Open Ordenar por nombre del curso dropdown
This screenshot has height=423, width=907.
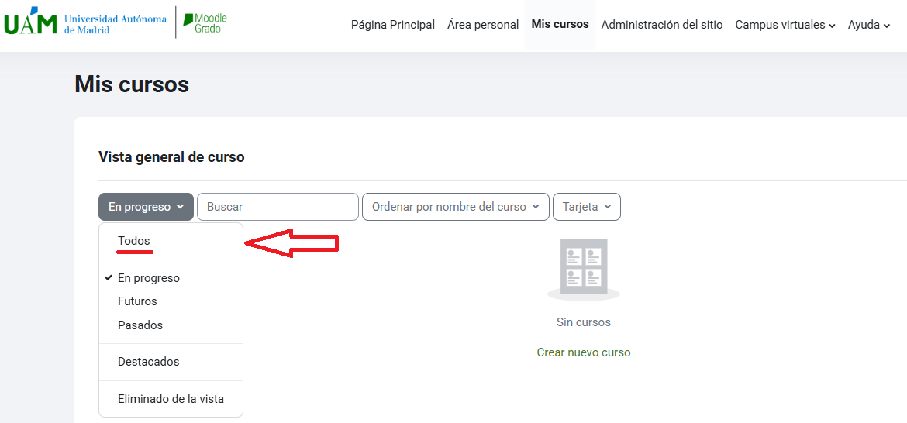[x=455, y=207]
